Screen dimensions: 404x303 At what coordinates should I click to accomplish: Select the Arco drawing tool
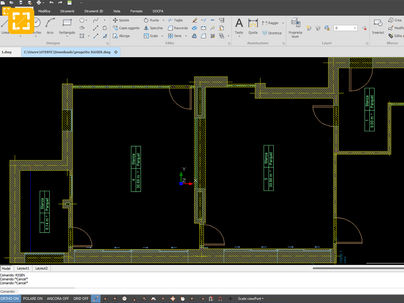pyautogui.click(x=50, y=26)
